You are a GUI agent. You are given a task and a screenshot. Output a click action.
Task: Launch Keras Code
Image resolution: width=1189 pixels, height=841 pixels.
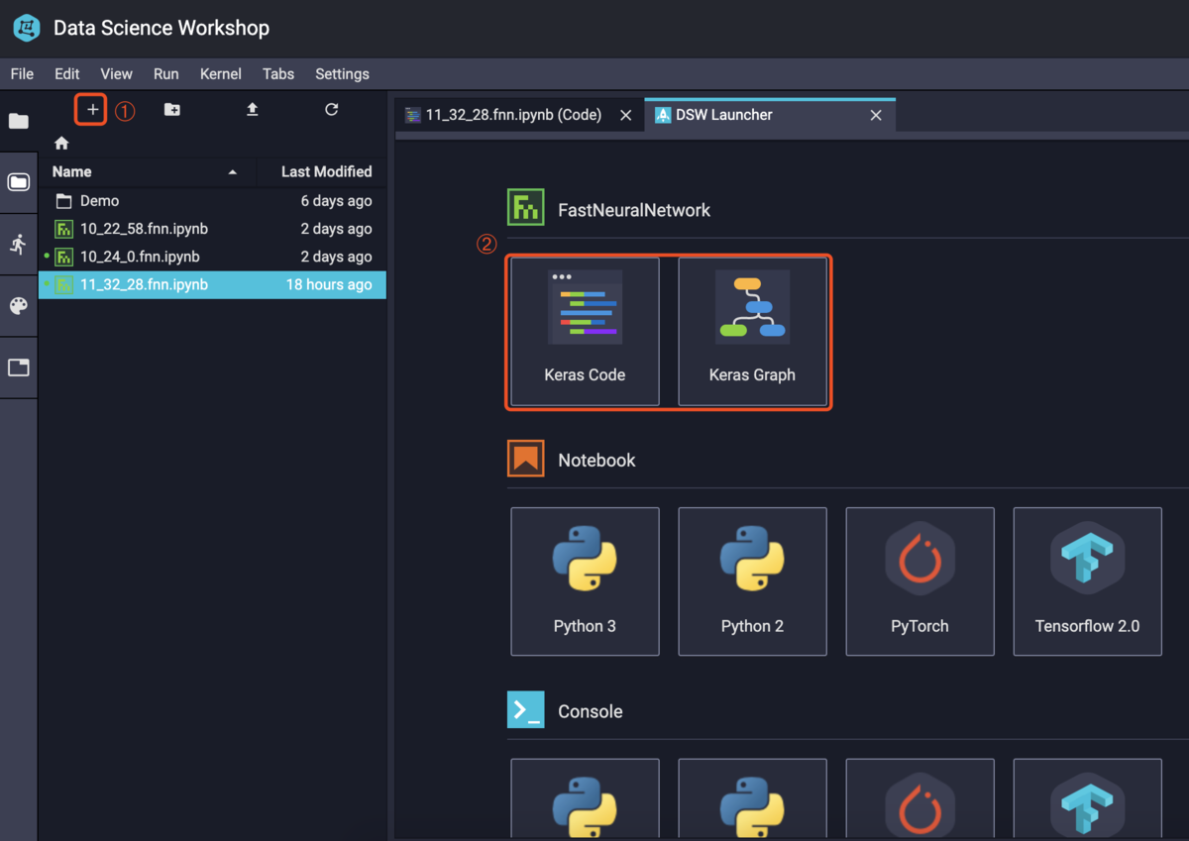585,331
